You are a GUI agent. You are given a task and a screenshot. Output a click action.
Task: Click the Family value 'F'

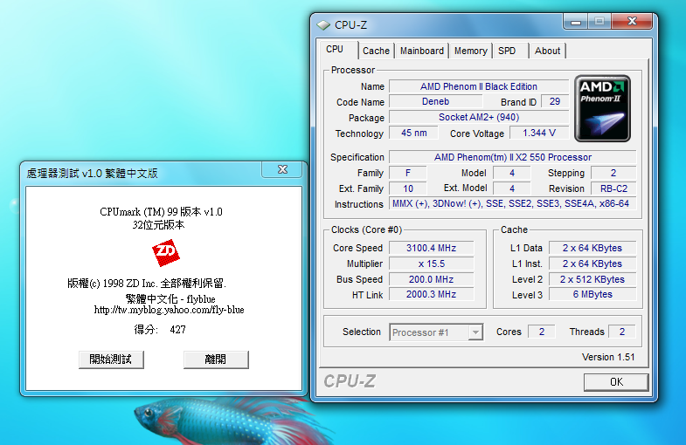(x=408, y=173)
